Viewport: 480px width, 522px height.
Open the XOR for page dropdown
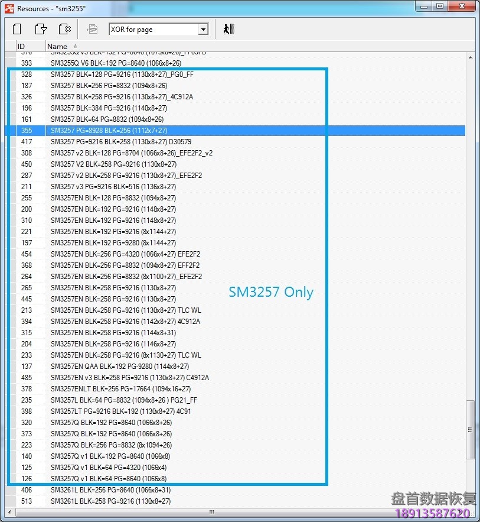click(203, 30)
